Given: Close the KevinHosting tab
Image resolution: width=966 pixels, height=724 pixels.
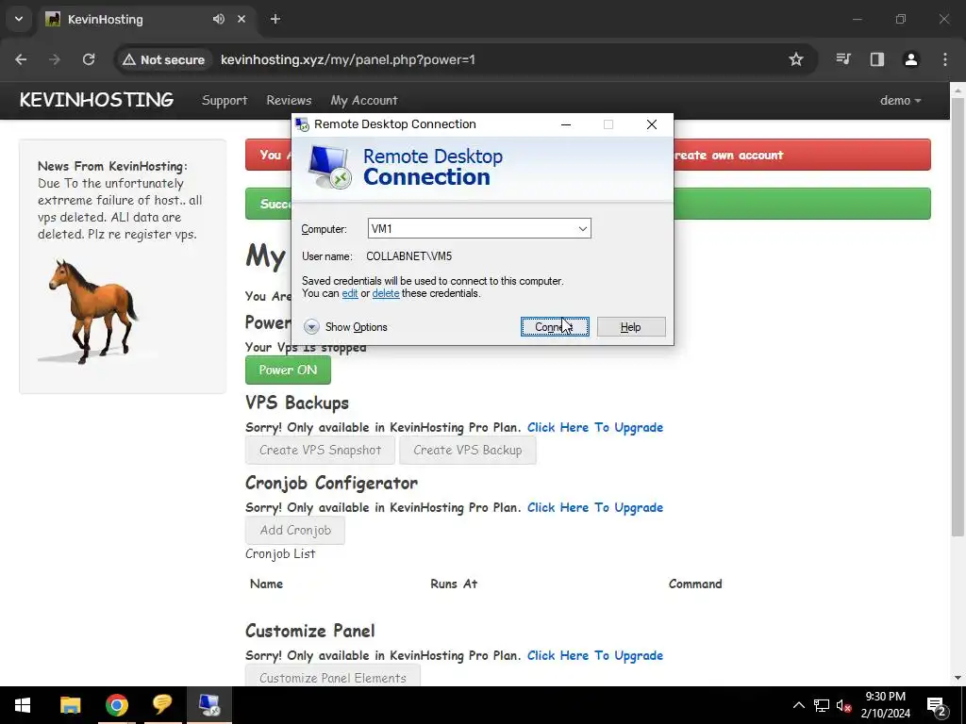Looking at the screenshot, I should 241,19.
